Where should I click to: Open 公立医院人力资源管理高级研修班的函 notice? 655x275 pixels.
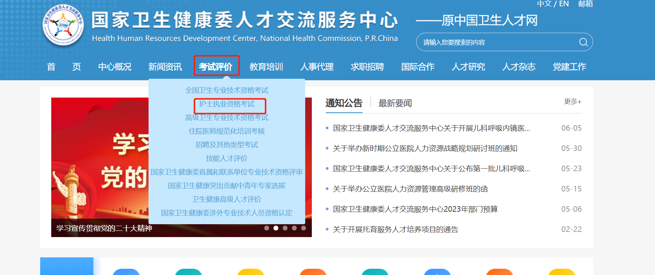(x=410, y=189)
